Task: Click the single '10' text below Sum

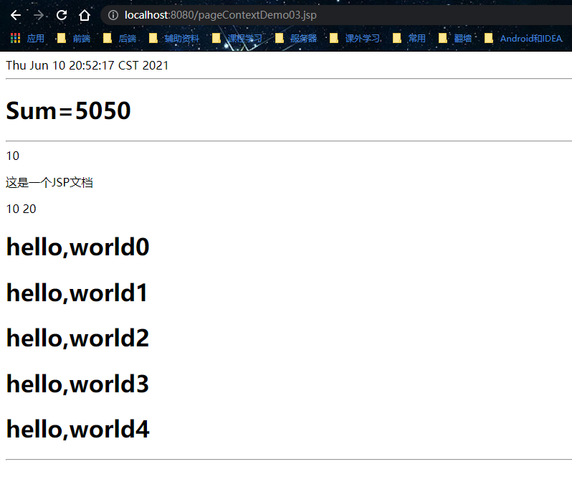Action: pos(13,156)
